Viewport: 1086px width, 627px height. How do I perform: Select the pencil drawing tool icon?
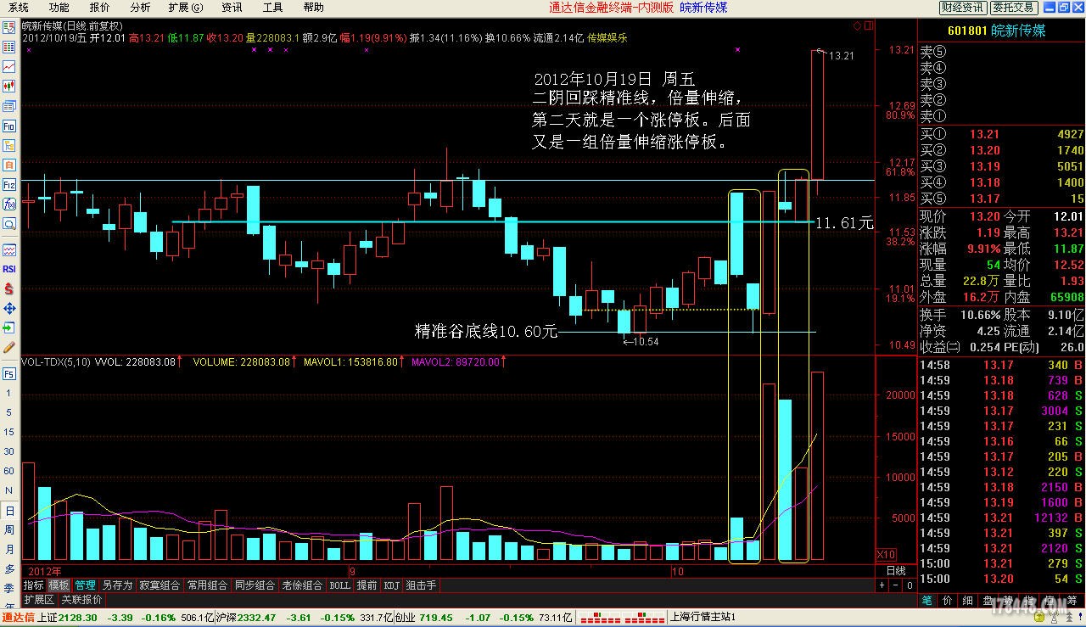[x=9, y=347]
